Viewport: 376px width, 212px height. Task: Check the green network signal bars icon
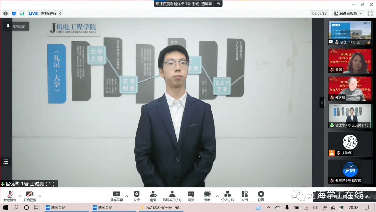tap(22, 13)
